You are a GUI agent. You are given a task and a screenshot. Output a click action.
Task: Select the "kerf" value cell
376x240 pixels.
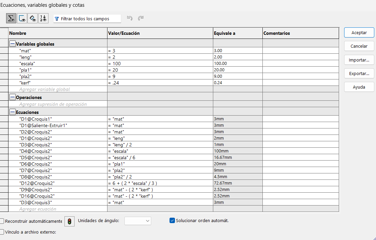tap(159, 83)
